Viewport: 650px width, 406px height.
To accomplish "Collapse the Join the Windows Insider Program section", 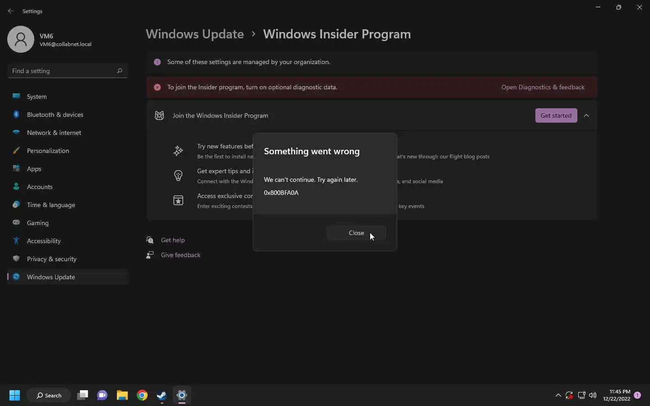I will coord(586,115).
